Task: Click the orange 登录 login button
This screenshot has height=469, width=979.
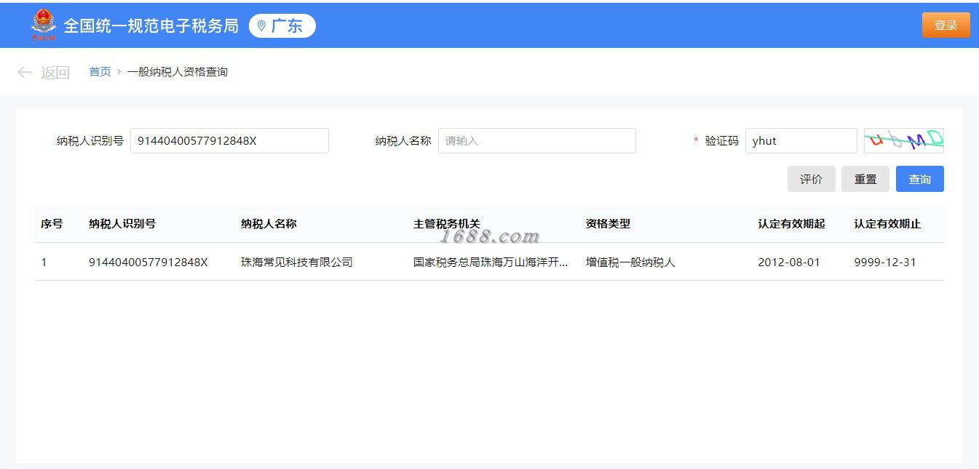Action: coord(946,25)
